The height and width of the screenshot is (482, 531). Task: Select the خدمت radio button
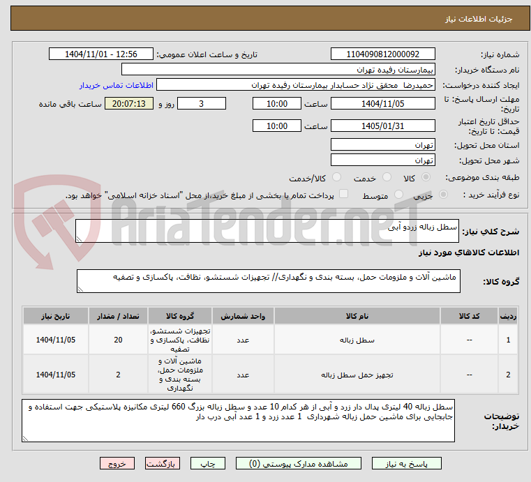[x=387, y=177]
